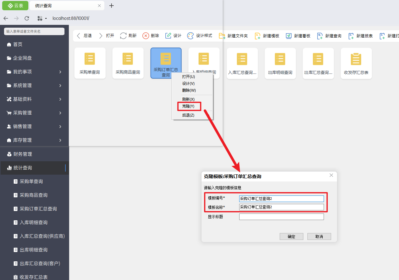The width and height of the screenshot is (399, 280).
Task: Reload the page with browser refresh icon
Action: tap(27, 18)
